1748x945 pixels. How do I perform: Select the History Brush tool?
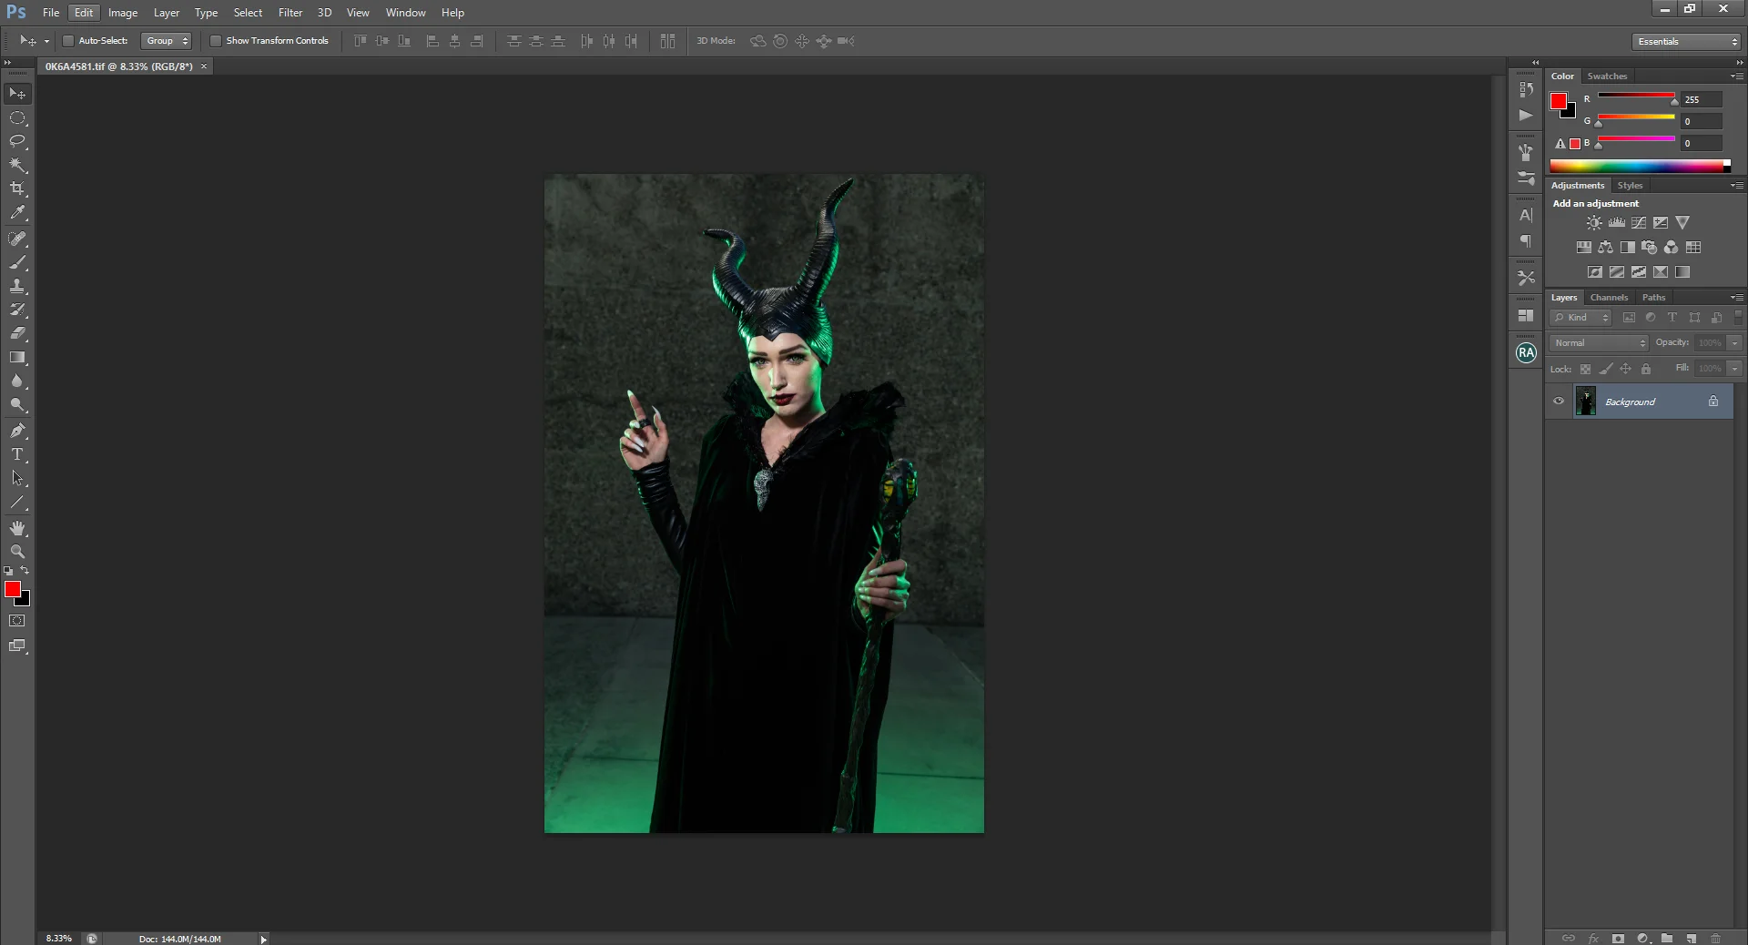coord(17,310)
